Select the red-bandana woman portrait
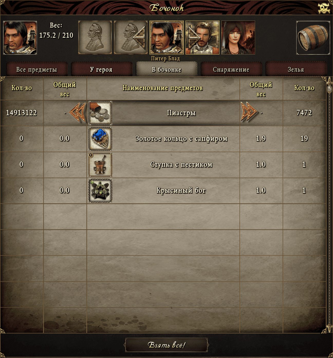 click(238, 38)
